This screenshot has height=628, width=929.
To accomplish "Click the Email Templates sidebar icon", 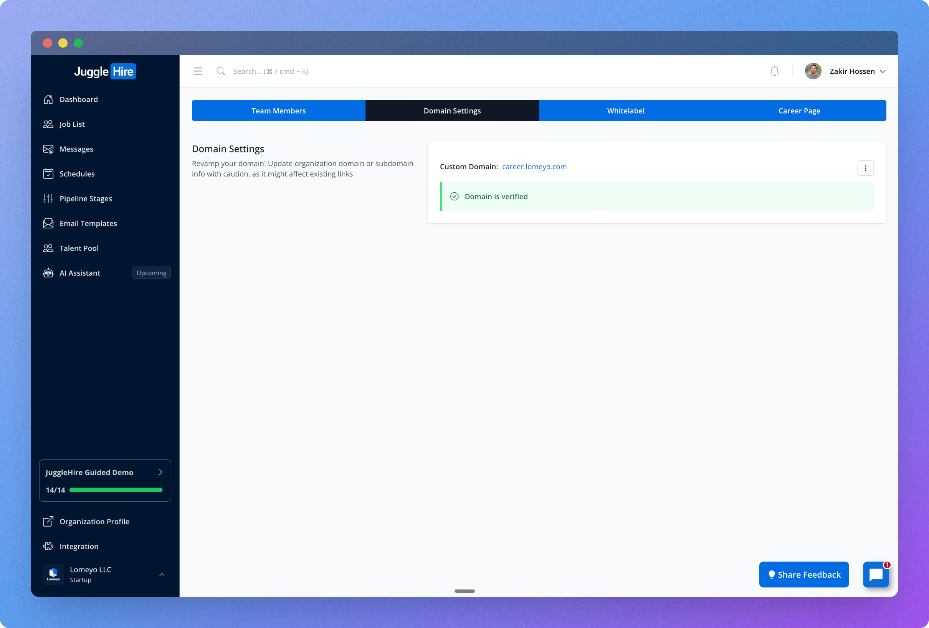I will pyautogui.click(x=49, y=223).
